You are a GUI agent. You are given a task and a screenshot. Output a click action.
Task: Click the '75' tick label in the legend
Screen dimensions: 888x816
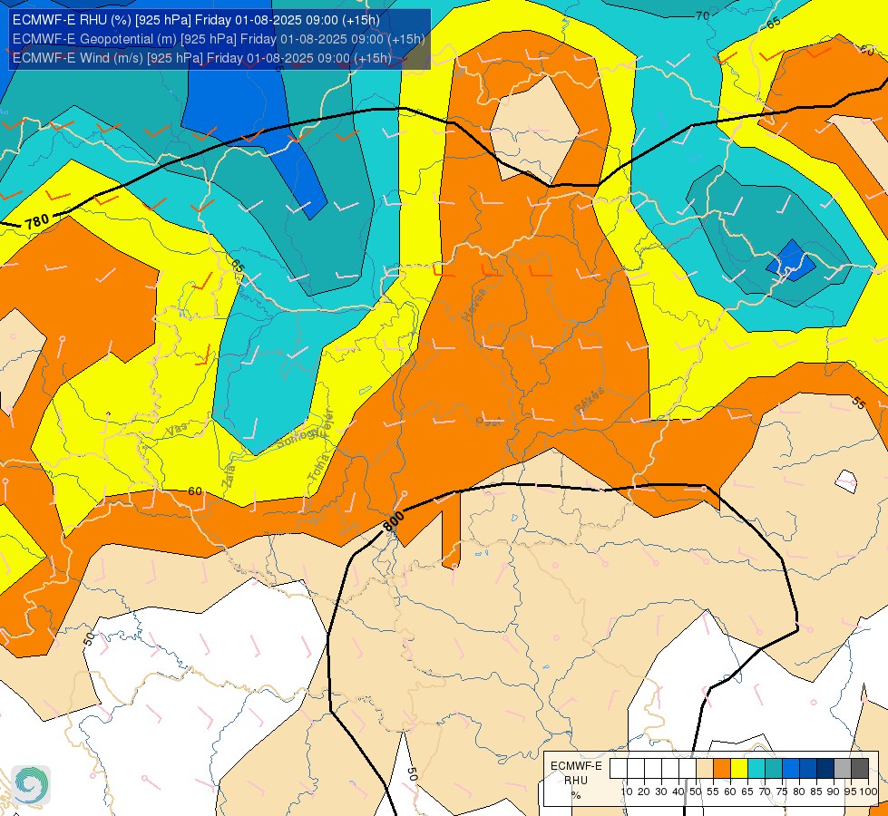click(x=782, y=792)
